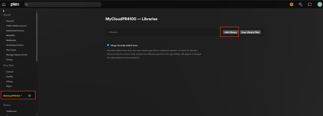Click 'Merge Recently Added items' label
This screenshot has height=116, width=323.
[124, 45]
